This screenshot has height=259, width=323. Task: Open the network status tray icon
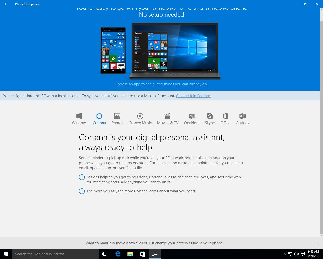[290, 254]
